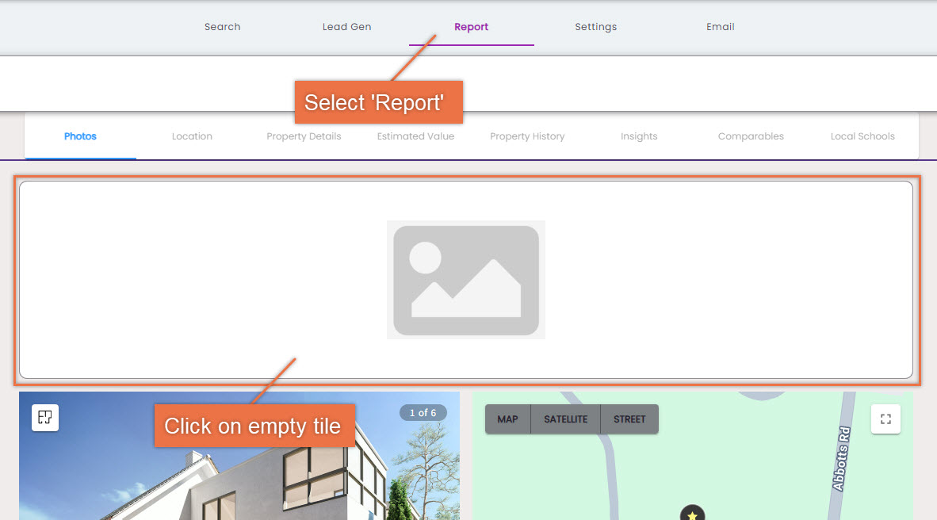Open the Photos section tab
Viewport: 937px width, 520px height.
pos(80,136)
